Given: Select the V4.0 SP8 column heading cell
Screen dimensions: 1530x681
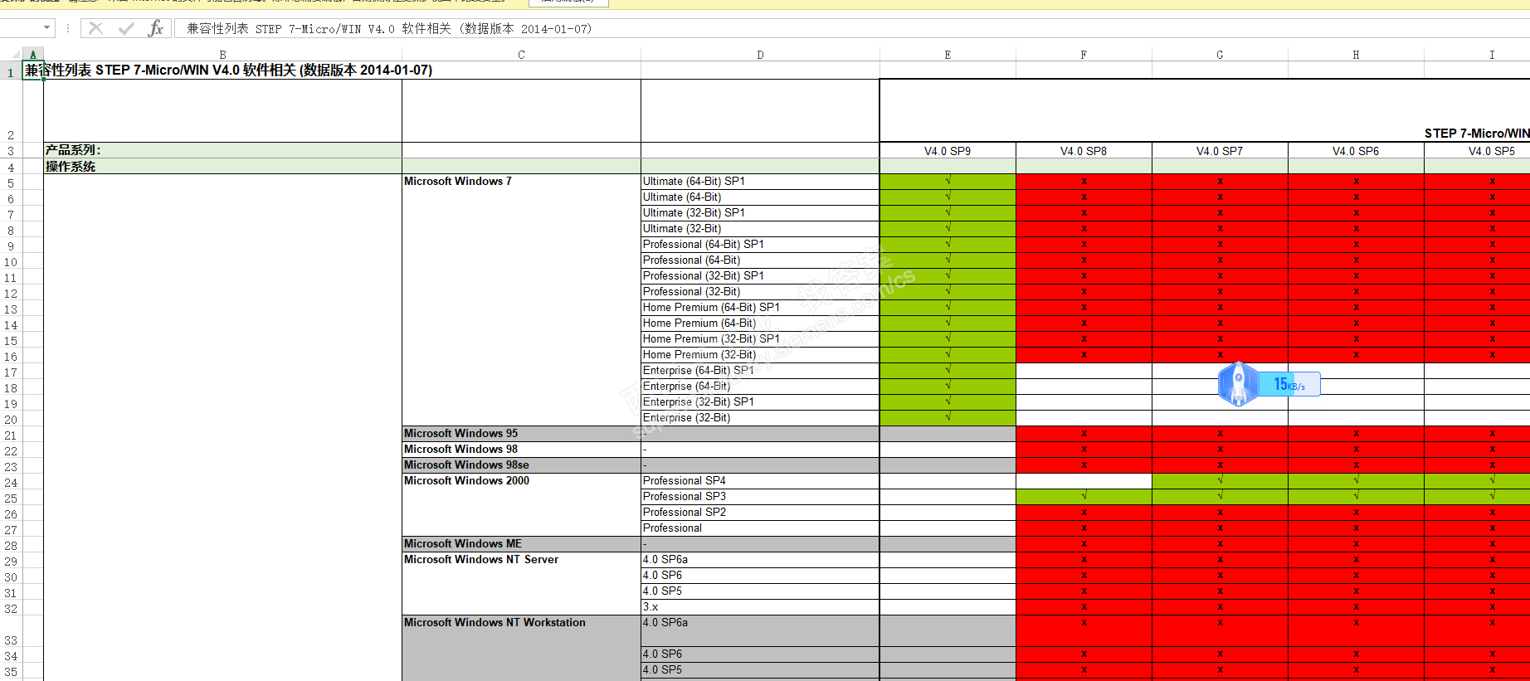Looking at the screenshot, I should (x=1084, y=150).
